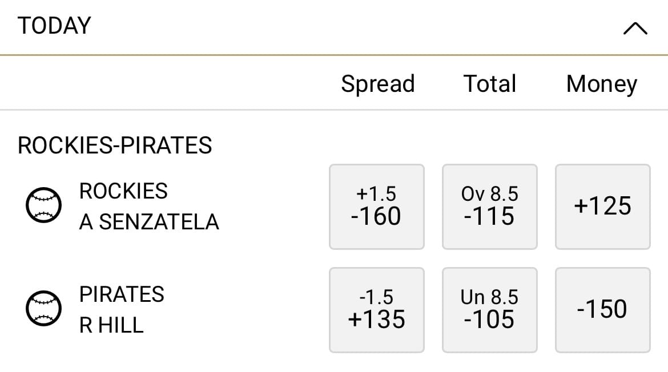Pick Over 8.5 total at -115

coord(489,207)
